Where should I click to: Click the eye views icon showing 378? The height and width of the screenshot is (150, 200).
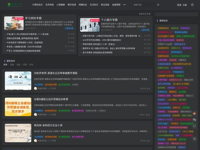141,88
